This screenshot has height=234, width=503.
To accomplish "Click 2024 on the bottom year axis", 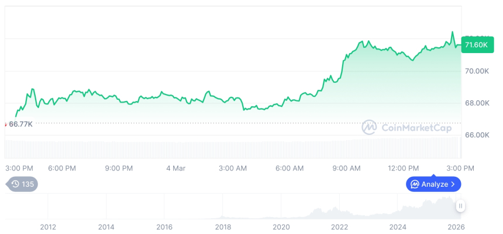I will coord(398,228).
